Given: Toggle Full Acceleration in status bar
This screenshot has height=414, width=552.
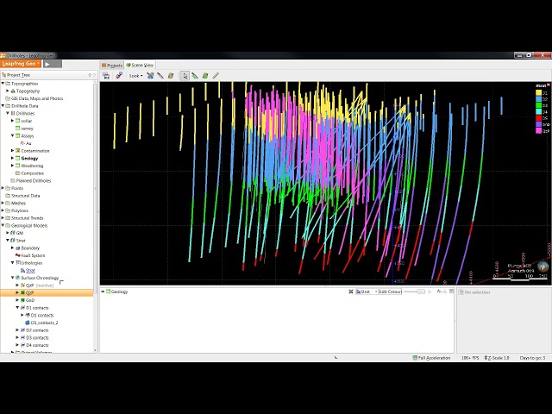Looking at the screenshot, I should (x=431, y=358).
